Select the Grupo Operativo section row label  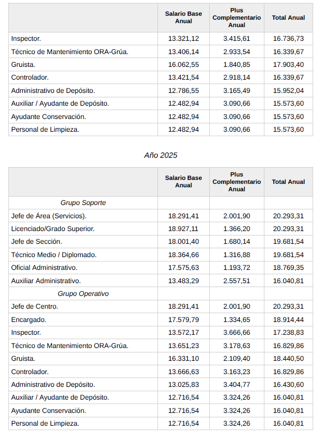point(83,293)
